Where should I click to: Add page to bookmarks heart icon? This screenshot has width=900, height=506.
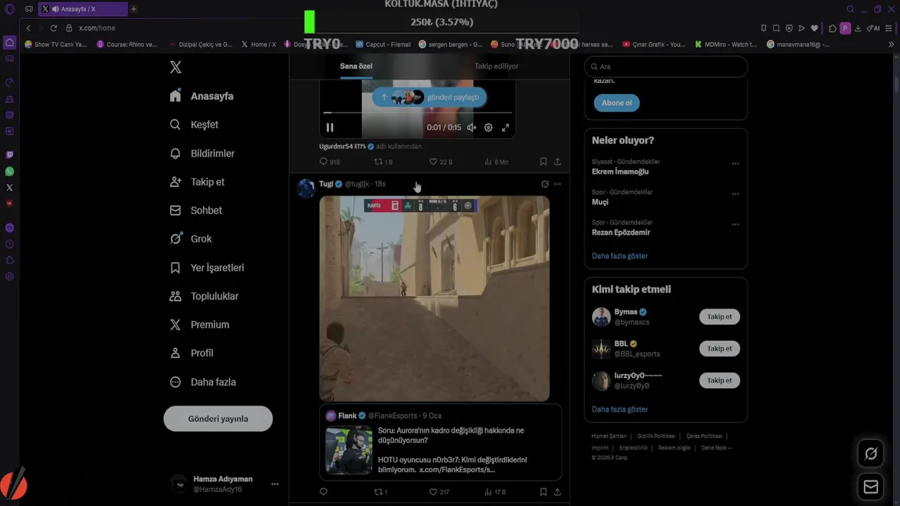point(814,28)
